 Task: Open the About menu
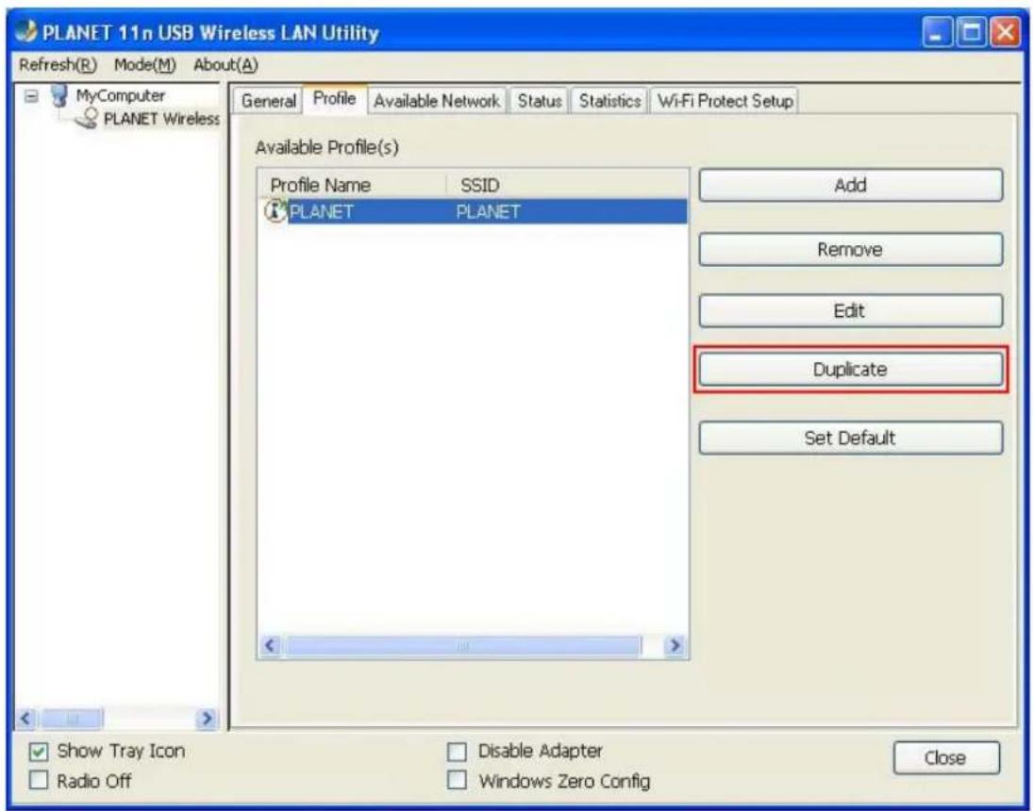[x=225, y=65]
